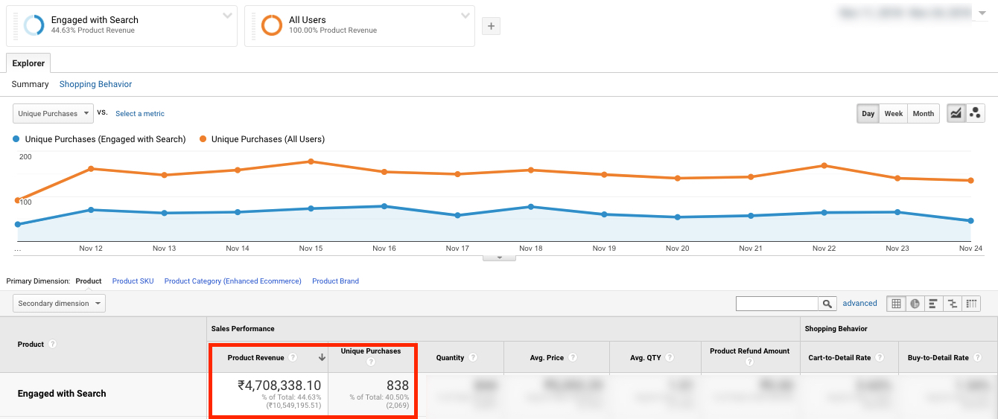Viewport: 998px width, 419px height.
Task: Set chart interval to Day
Action: tap(868, 114)
